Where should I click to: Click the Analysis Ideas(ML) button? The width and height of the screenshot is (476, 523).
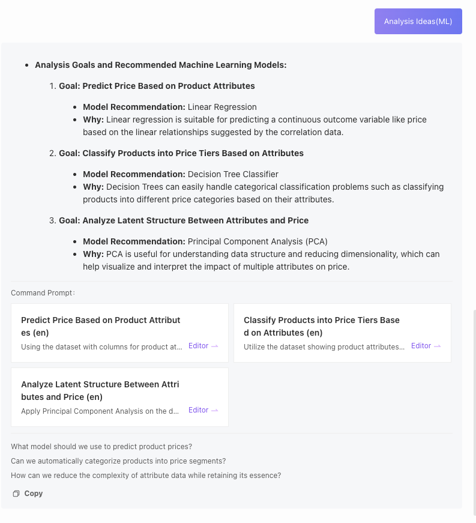point(418,22)
